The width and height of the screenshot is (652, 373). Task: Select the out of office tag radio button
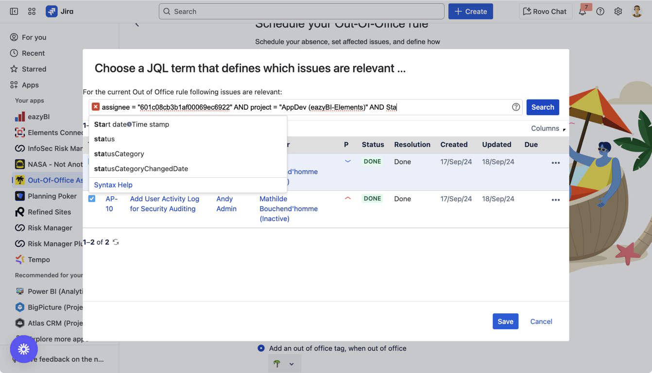coord(261,348)
